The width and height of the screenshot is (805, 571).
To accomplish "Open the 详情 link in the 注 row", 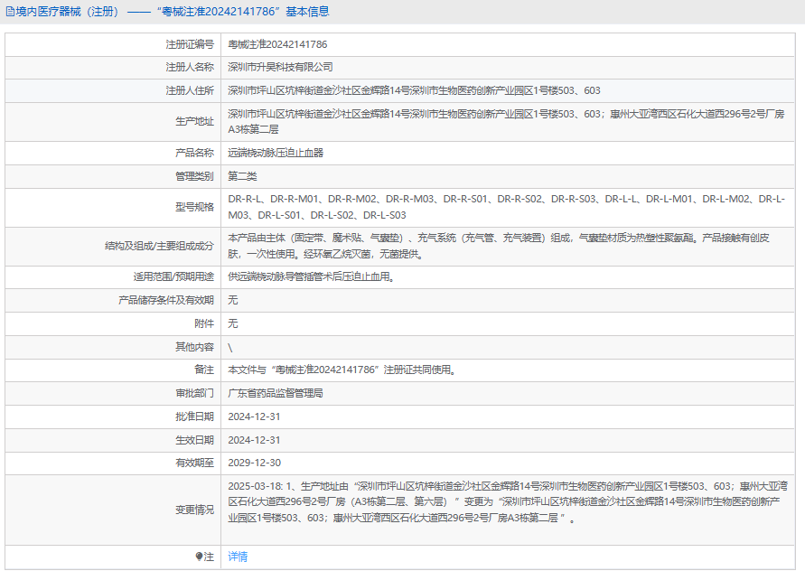I will pos(238,557).
